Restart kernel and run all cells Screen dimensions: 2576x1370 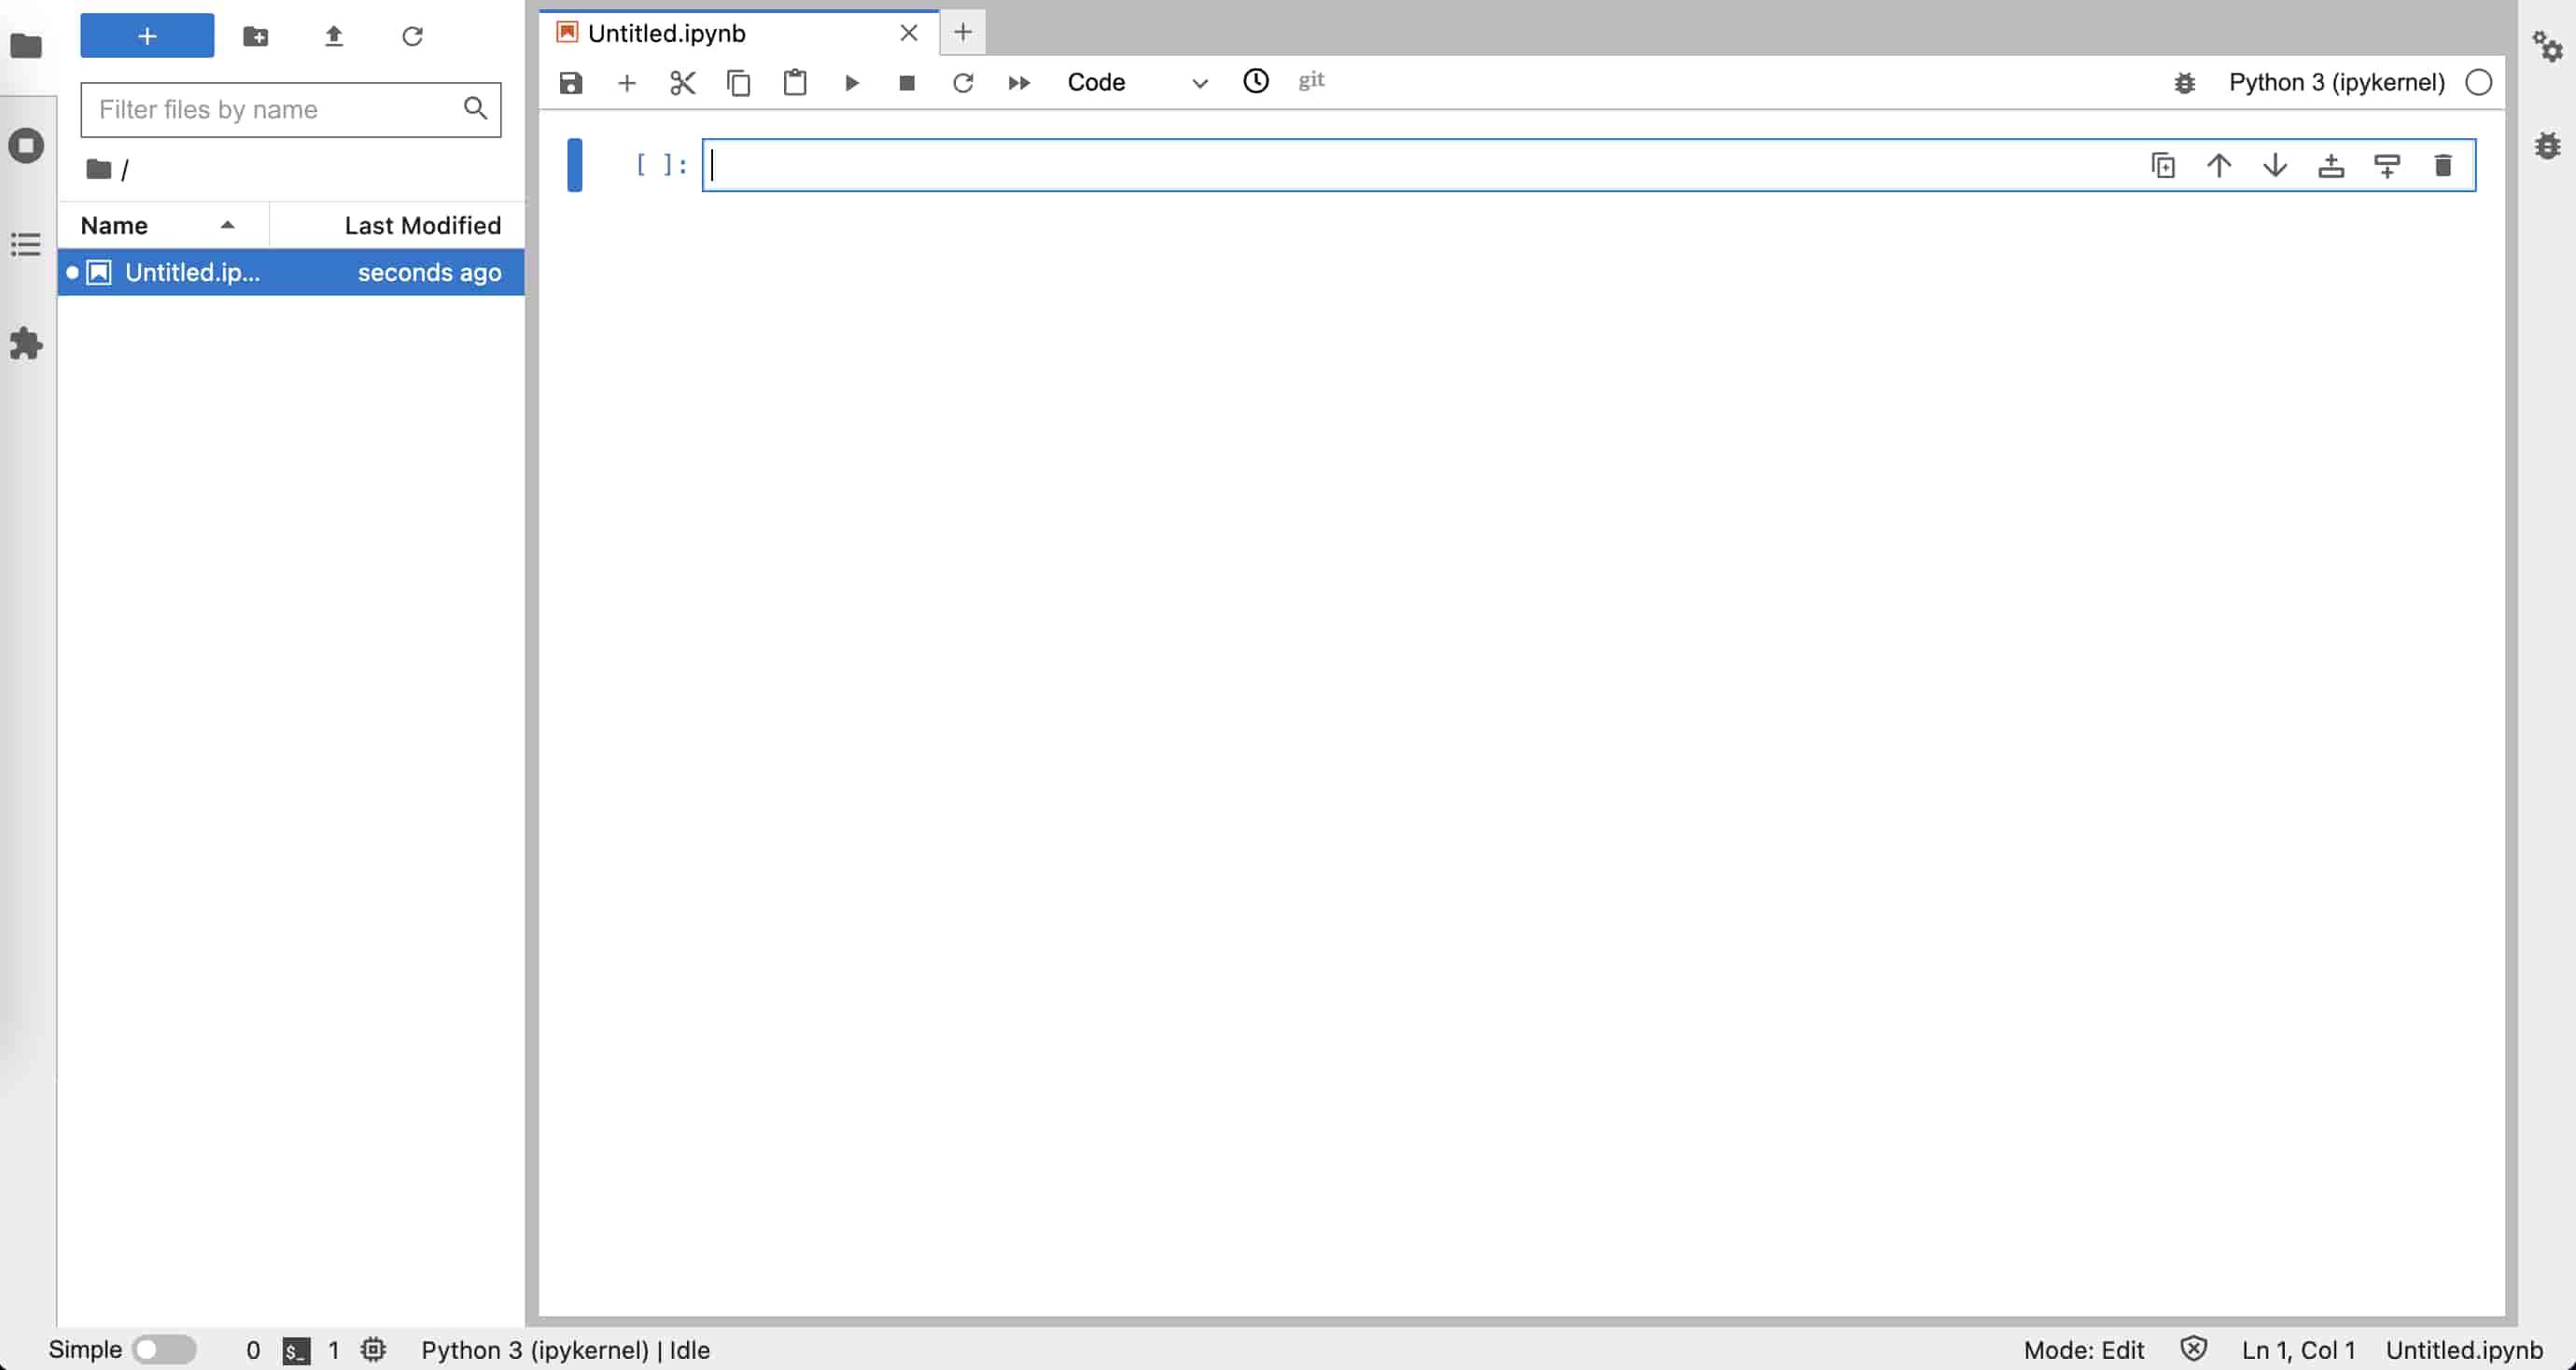(1019, 82)
